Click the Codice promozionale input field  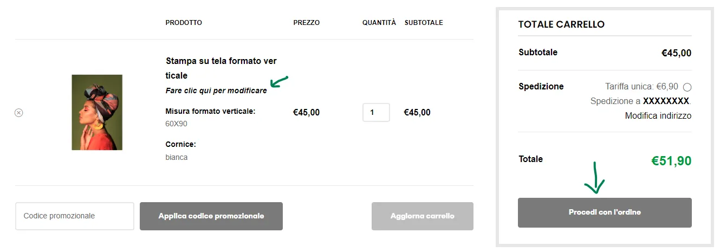(75, 216)
